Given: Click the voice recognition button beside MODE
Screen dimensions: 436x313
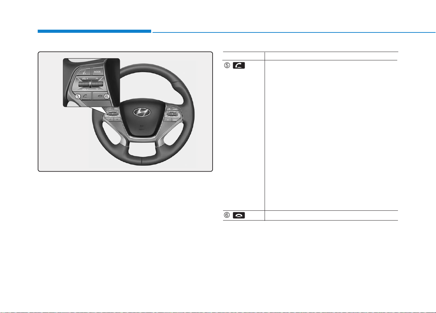Looking at the screenshot, I should point(84,72).
